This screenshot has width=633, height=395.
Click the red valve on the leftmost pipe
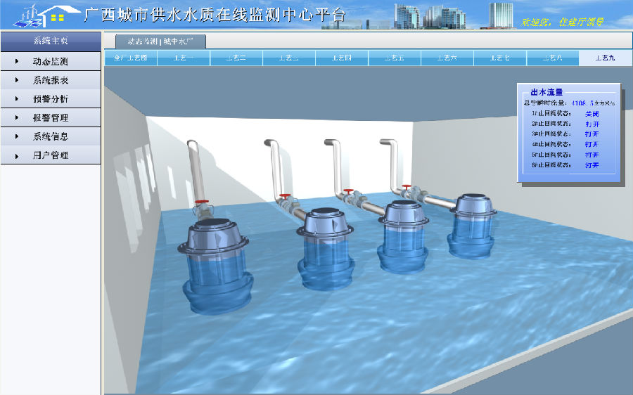tap(203, 203)
